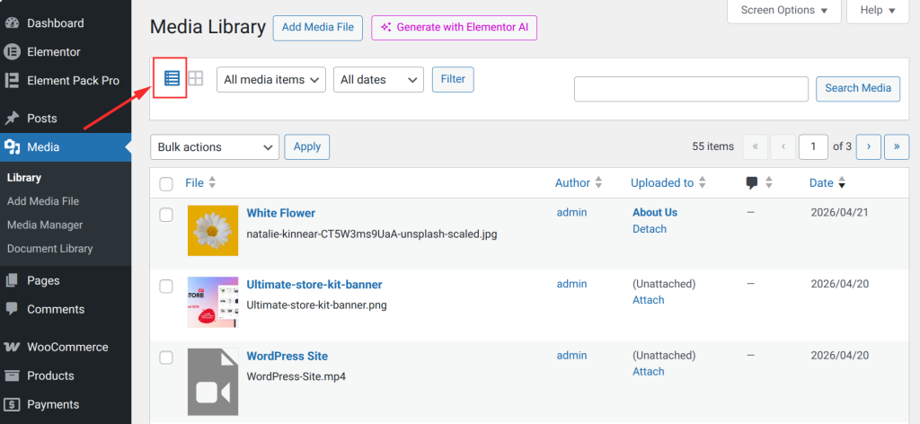This screenshot has height=424, width=920.
Task: Check the White Flower row checkbox
Action: (x=166, y=215)
